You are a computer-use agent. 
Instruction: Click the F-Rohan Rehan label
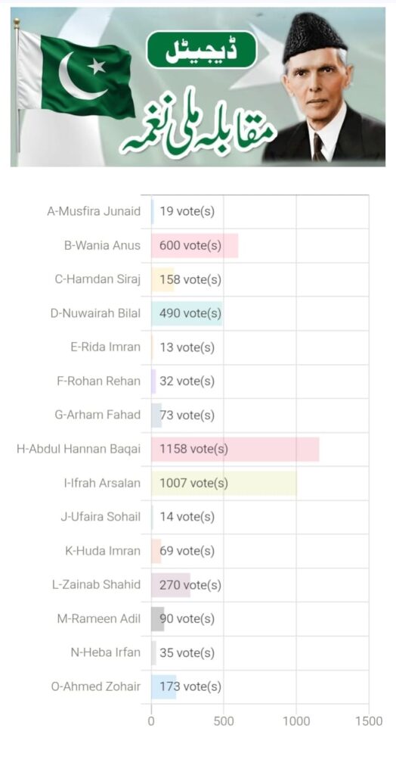click(99, 381)
